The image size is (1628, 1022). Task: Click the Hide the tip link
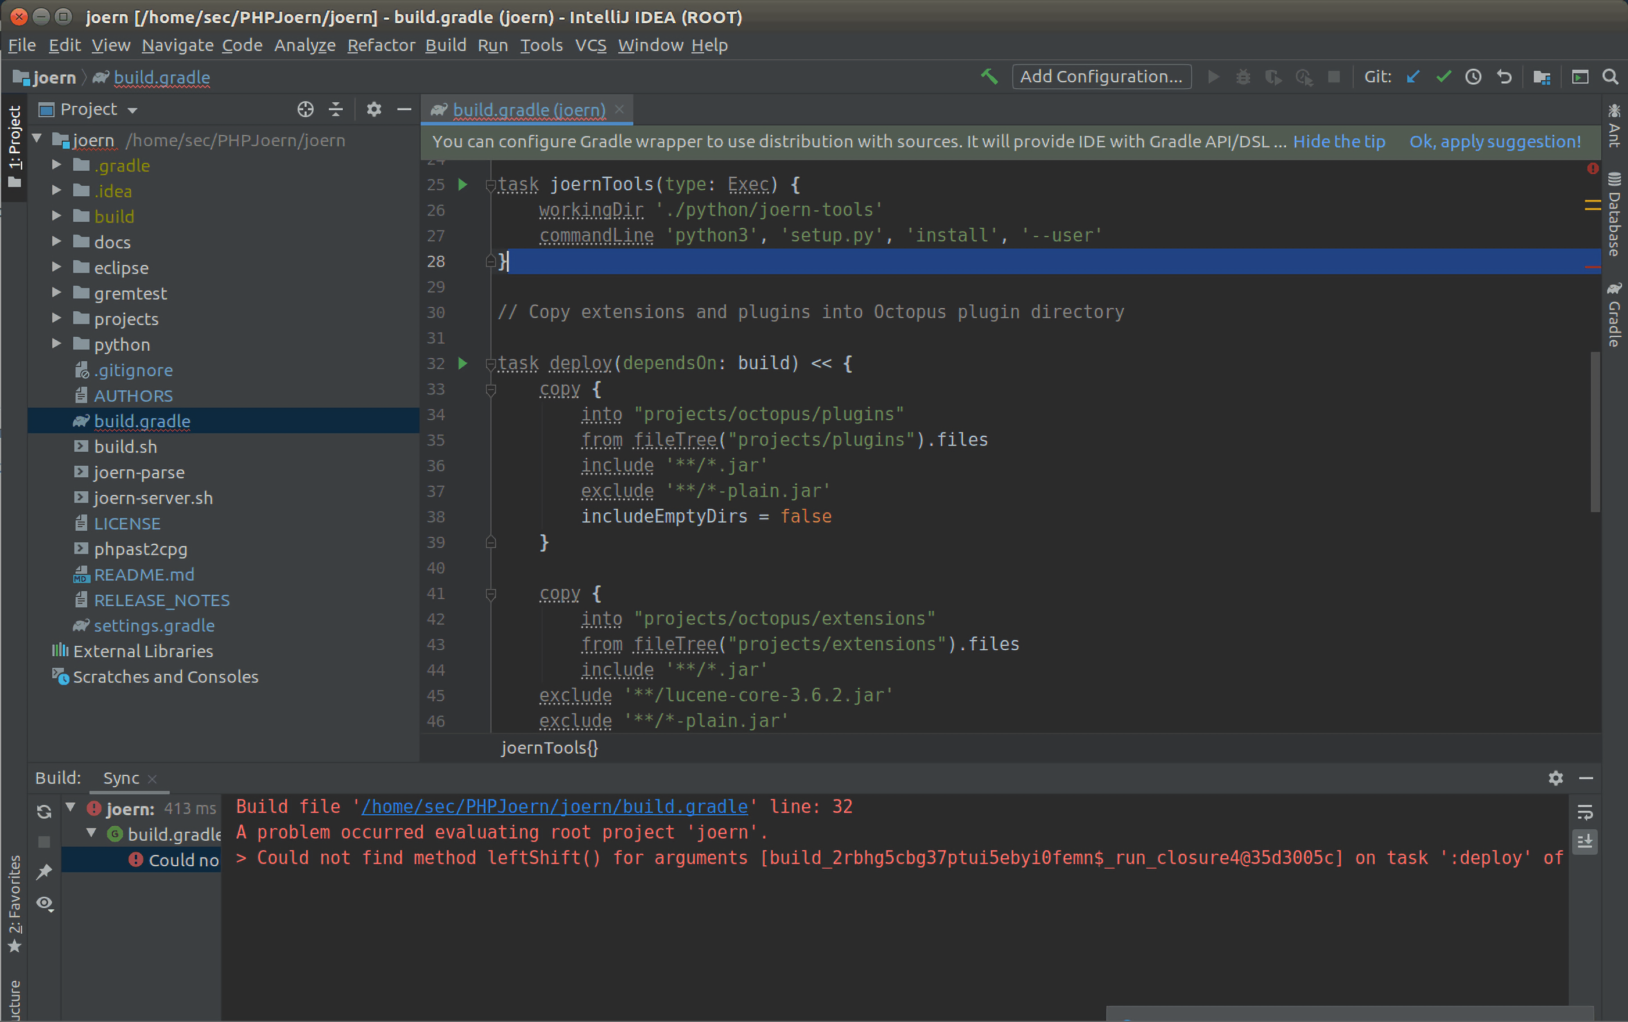coord(1339,142)
